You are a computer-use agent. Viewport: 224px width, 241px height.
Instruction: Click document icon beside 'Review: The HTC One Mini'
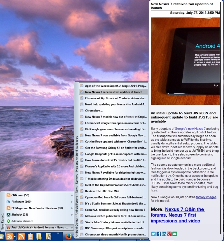[x=82, y=191]
